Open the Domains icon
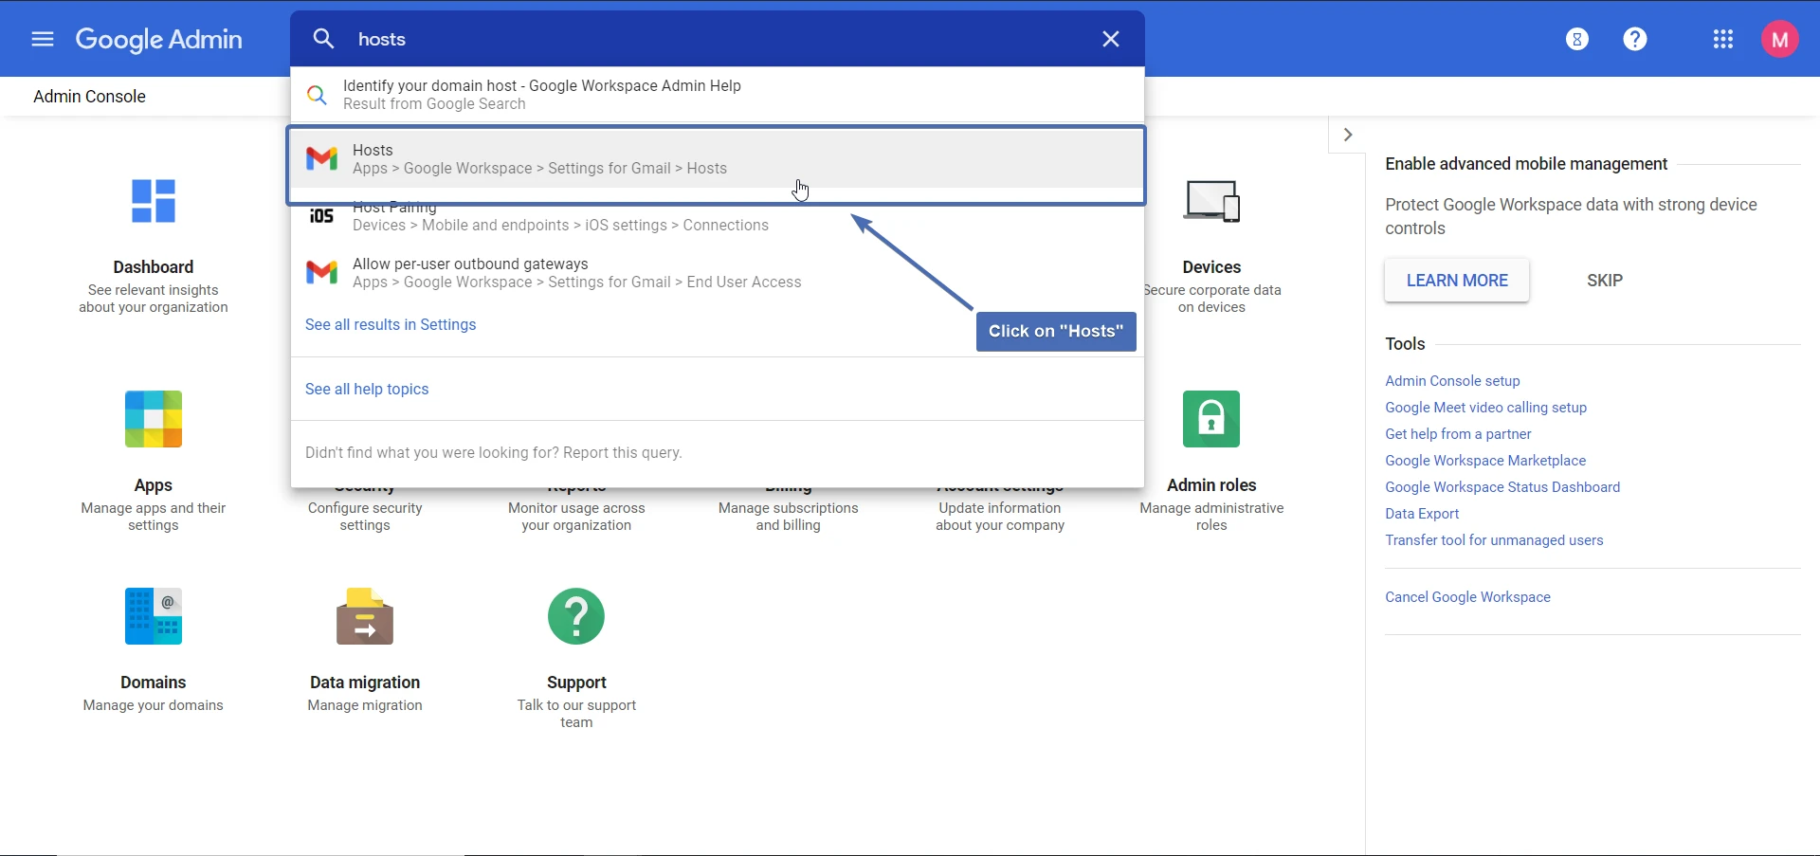Image resolution: width=1820 pixels, height=856 pixels. [x=154, y=617]
